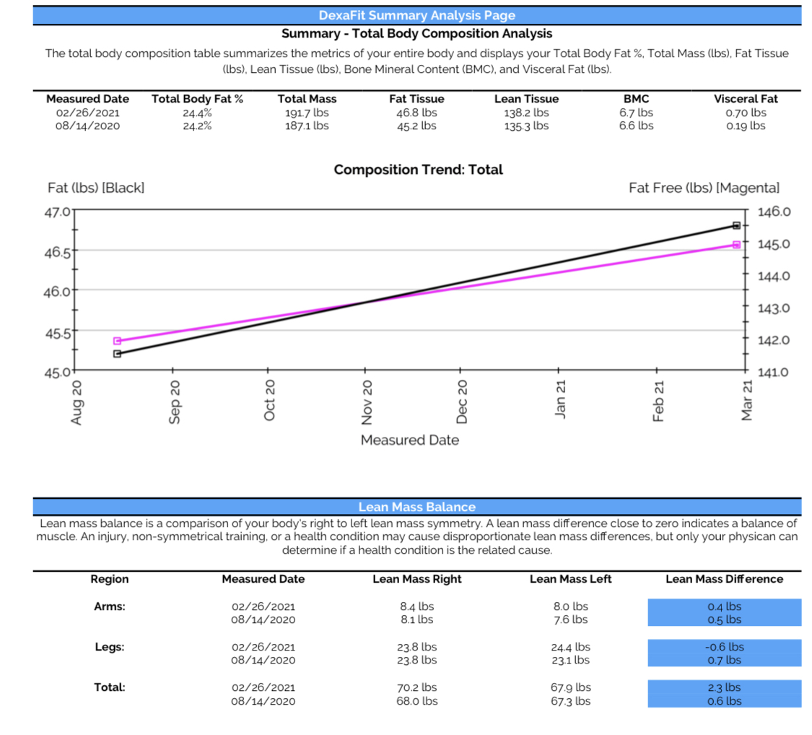Select the 8.4 lbs arms lean mass right value
This screenshot has width=812, height=735.
click(x=417, y=606)
